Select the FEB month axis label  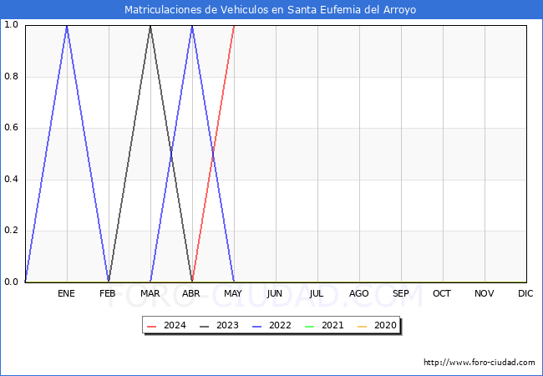[108, 293]
